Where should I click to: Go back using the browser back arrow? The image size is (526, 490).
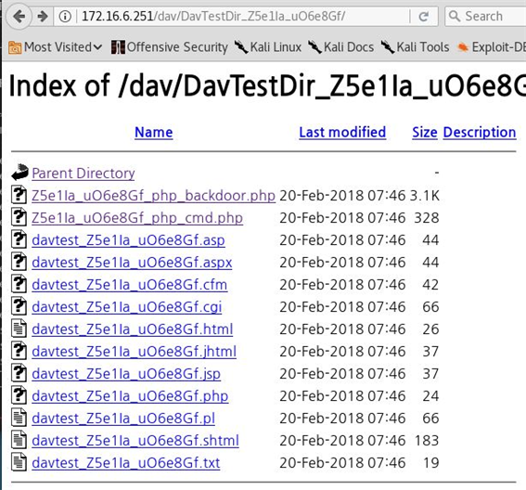click(x=19, y=16)
